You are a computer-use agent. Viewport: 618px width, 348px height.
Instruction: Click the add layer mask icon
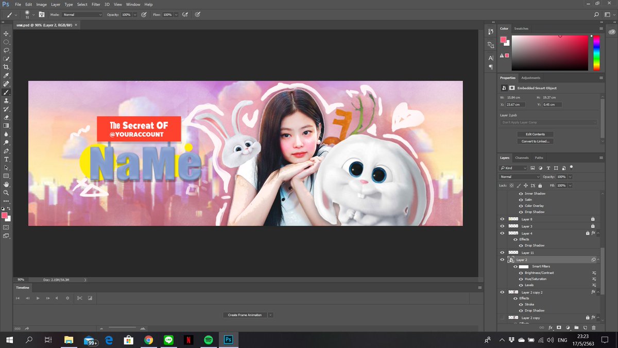(559, 327)
